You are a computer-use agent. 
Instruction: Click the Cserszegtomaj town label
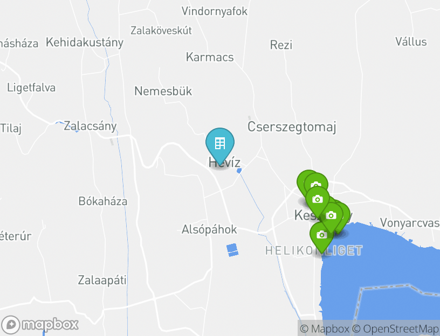(x=292, y=127)
